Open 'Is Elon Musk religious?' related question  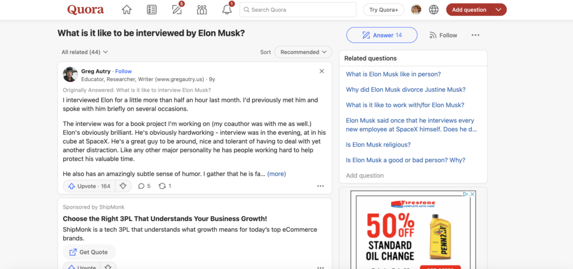(378, 144)
